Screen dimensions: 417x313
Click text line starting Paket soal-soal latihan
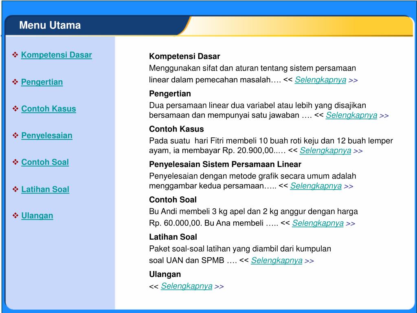(x=240, y=249)
